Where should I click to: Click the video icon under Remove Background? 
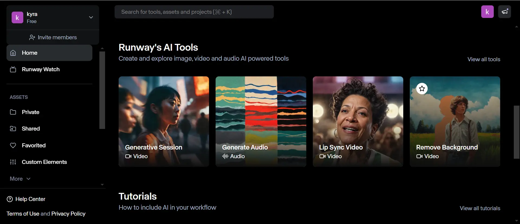point(420,156)
